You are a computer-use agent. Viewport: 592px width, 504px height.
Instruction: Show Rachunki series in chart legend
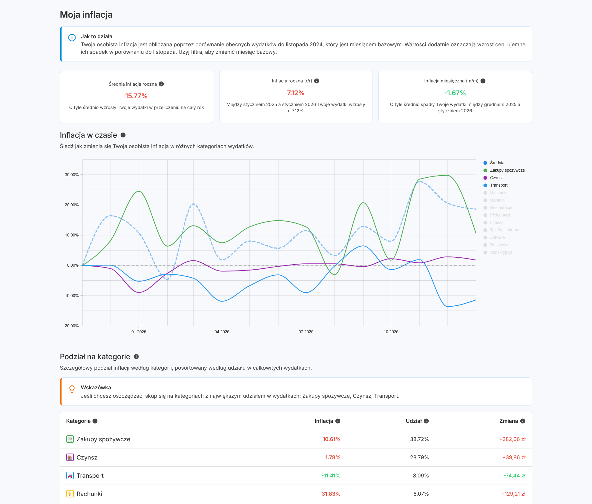pos(499,193)
